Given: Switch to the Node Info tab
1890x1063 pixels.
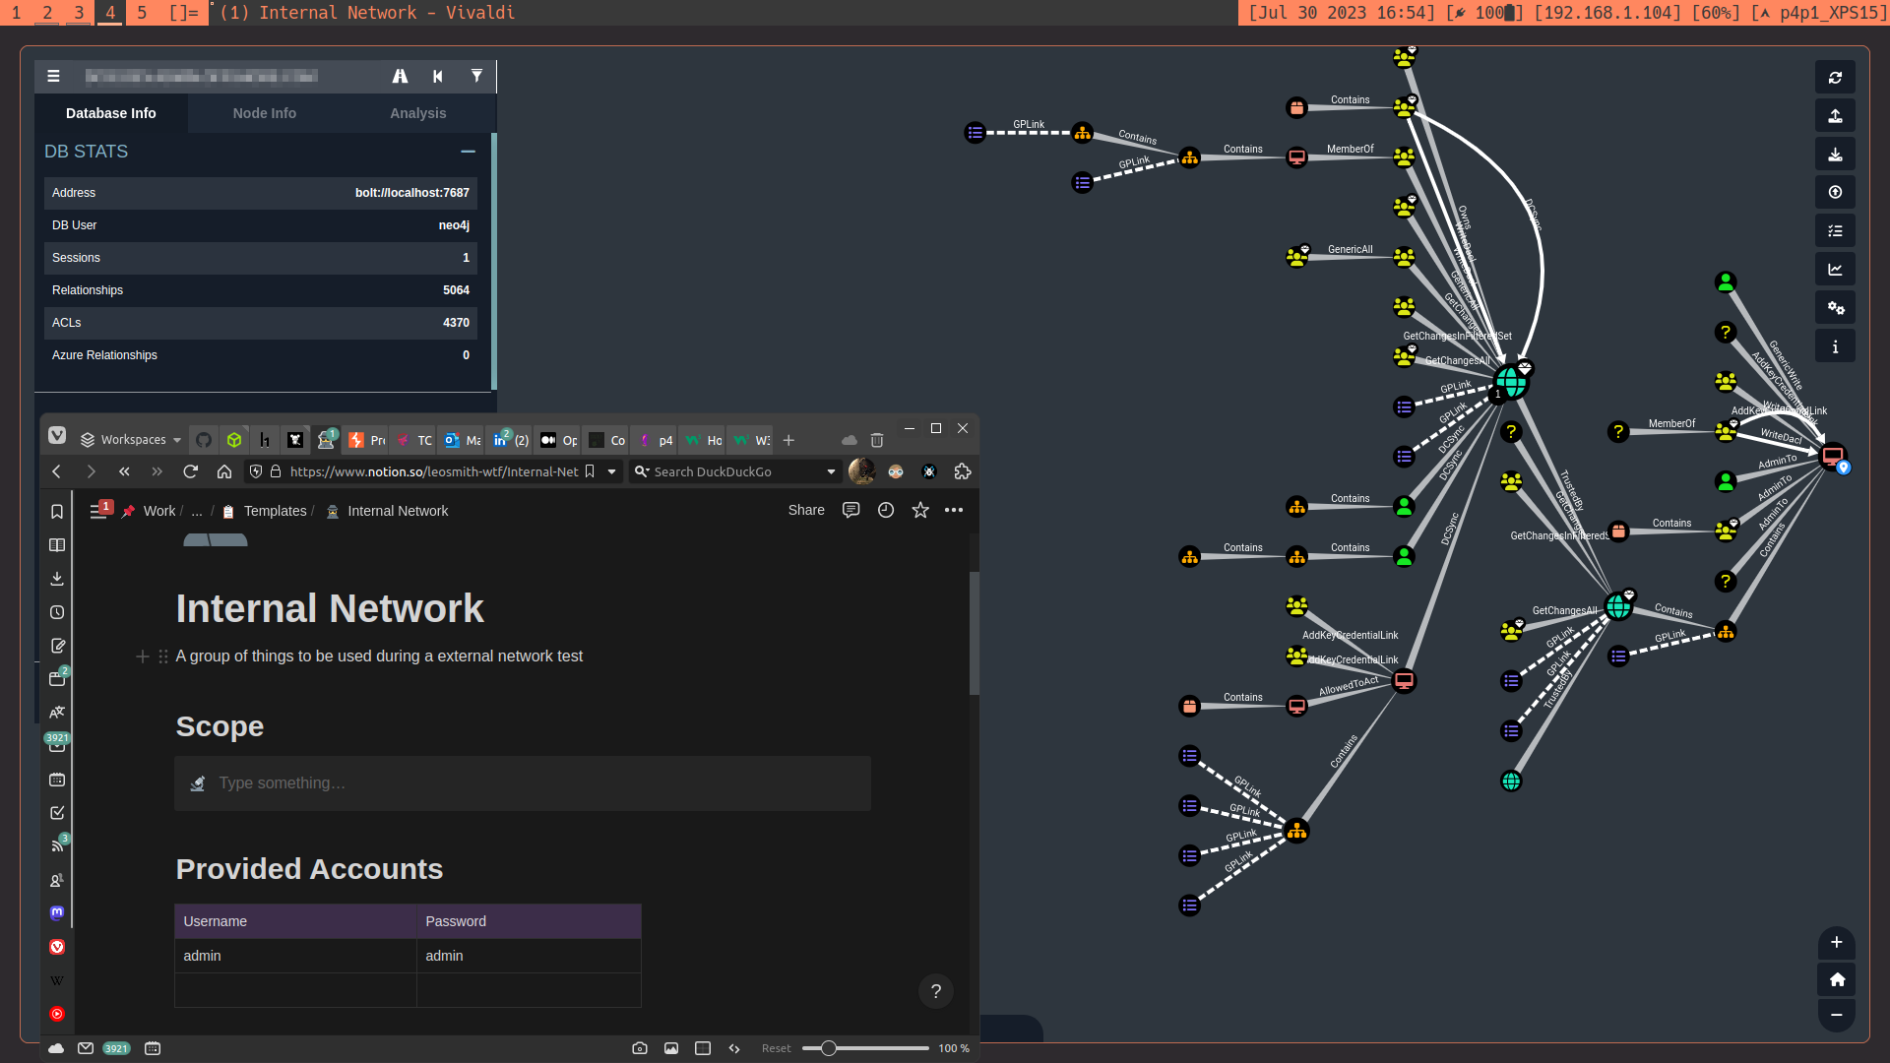Looking at the screenshot, I should coord(264,113).
